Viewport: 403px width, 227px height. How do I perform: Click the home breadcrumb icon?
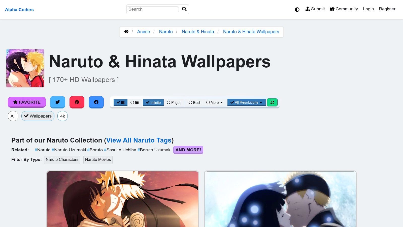point(126,32)
